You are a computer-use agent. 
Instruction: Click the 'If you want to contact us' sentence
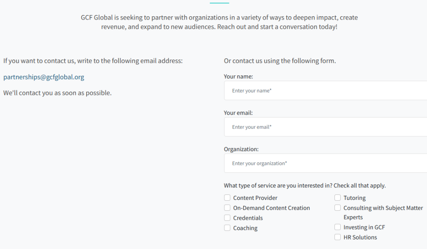(93, 61)
